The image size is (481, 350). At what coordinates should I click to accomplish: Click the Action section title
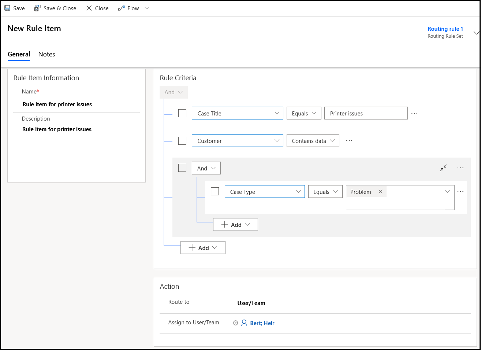169,287
